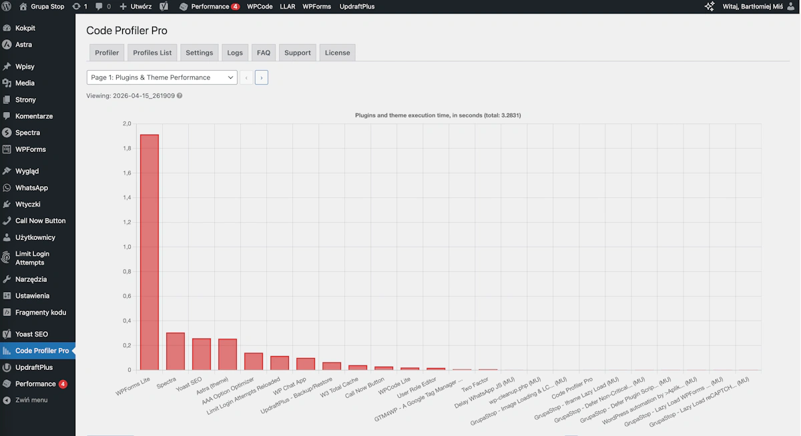Click the Yoast icon in admin bar

(x=164, y=7)
